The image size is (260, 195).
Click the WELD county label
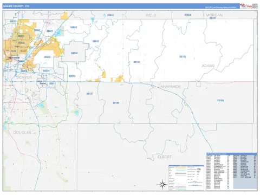[x=151, y=15]
